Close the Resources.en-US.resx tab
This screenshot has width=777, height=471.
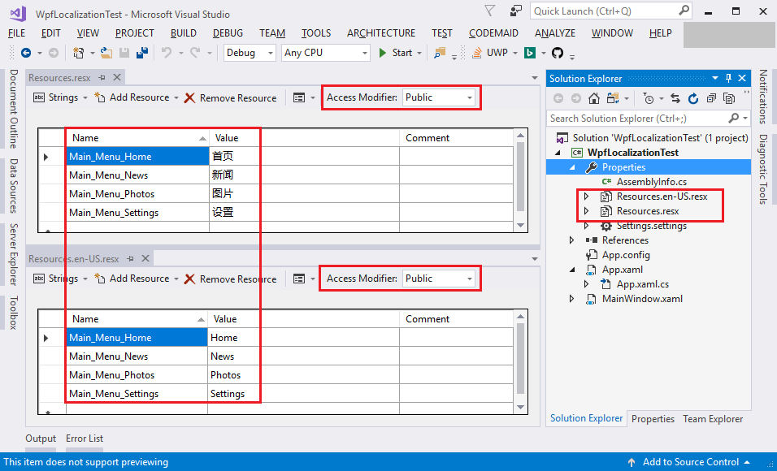[x=145, y=258]
